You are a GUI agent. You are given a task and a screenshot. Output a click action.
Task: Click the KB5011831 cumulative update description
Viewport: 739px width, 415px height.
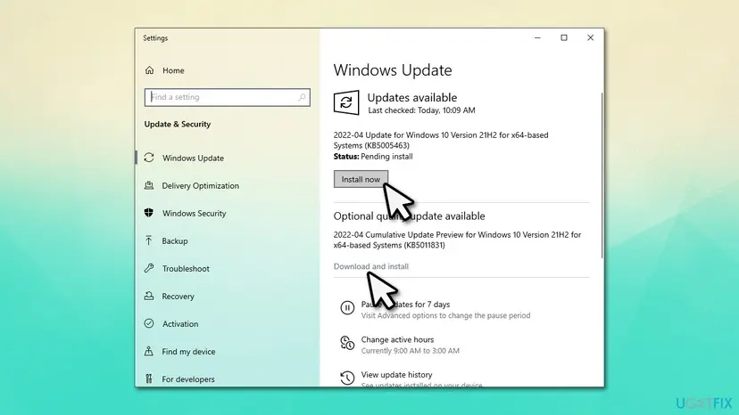pyautogui.click(x=457, y=240)
